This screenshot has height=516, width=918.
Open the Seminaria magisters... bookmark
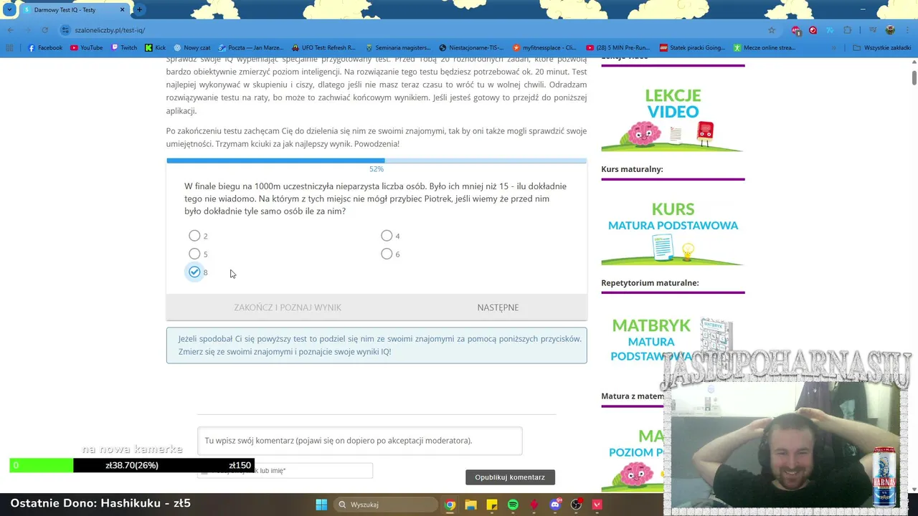click(x=397, y=48)
